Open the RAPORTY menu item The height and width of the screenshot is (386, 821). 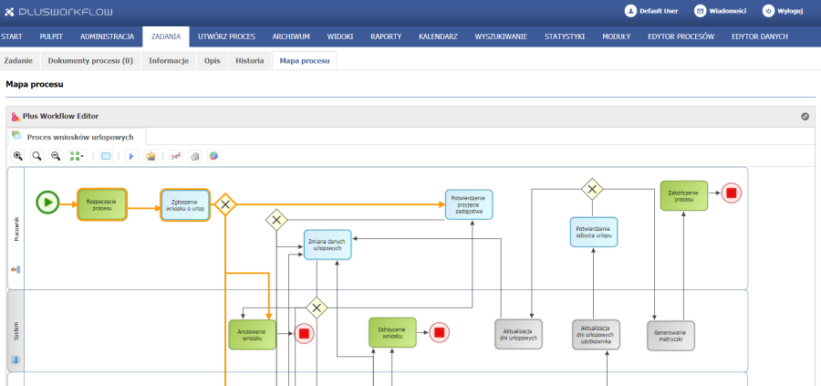(386, 37)
